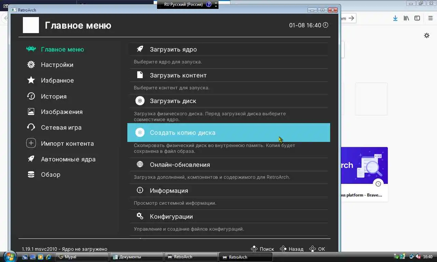
Task: Click the language bar help icon
Action: (x=209, y=4)
